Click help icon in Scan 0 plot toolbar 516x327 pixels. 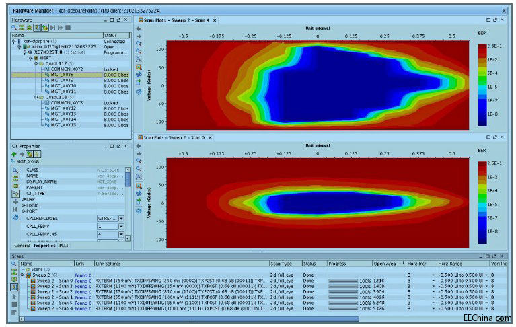point(139,211)
